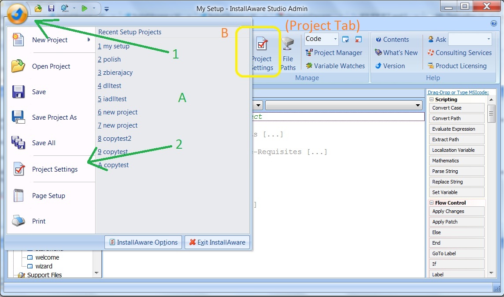Open Product Licensing in the Help group
The width and height of the screenshot is (504, 297).
[457, 66]
